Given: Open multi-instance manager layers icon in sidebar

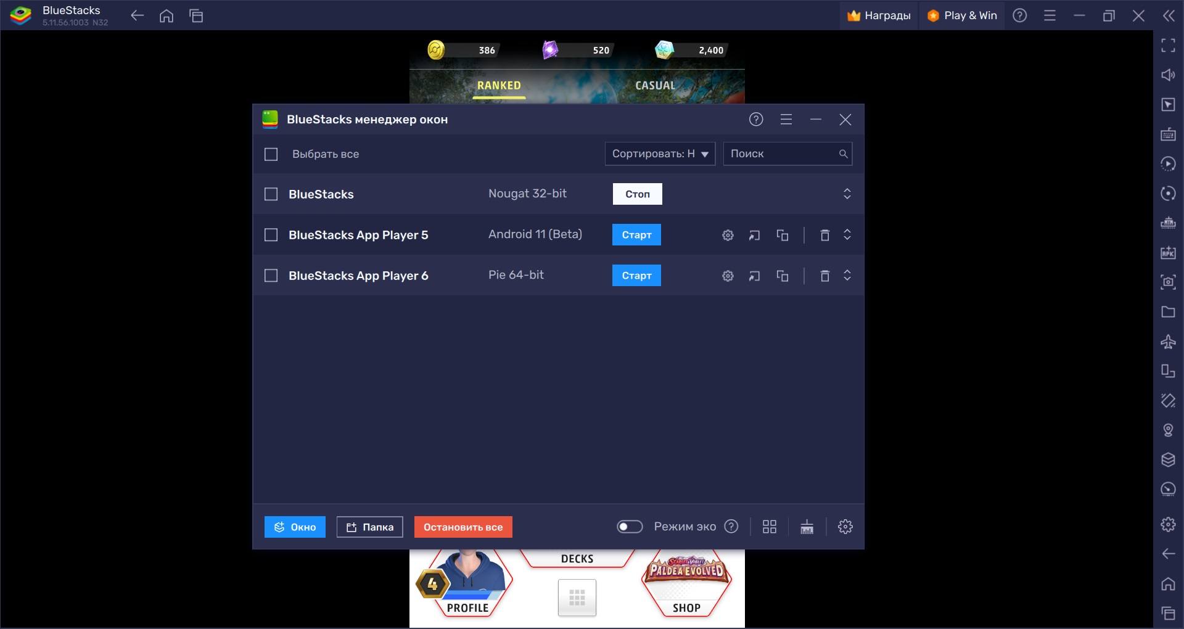Looking at the screenshot, I should (1168, 459).
